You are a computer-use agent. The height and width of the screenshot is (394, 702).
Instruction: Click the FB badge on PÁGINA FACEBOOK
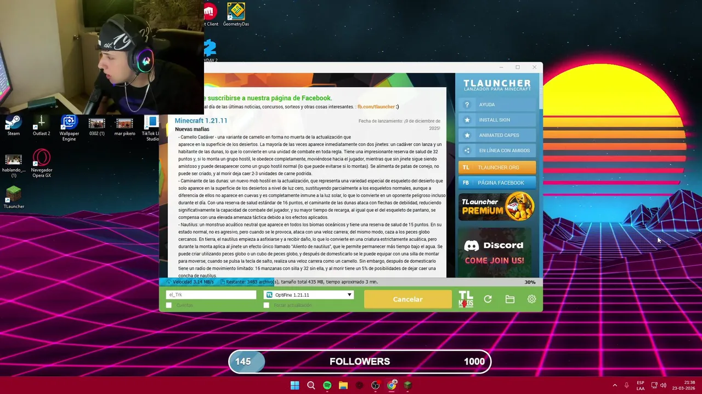[x=466, y=183]
